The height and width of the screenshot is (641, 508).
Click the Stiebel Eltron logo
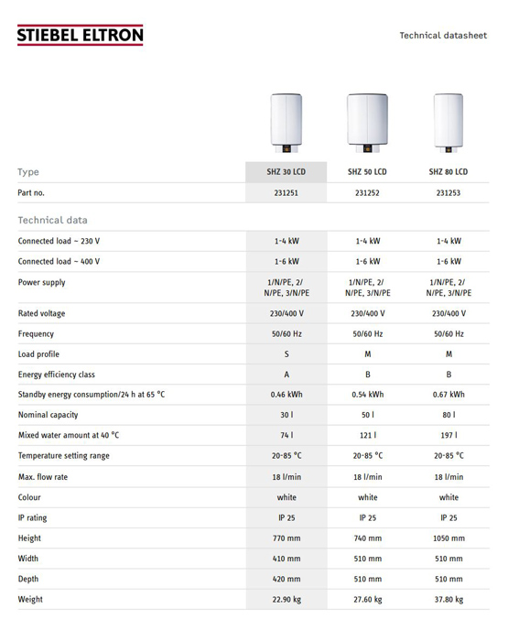(81, 35)
